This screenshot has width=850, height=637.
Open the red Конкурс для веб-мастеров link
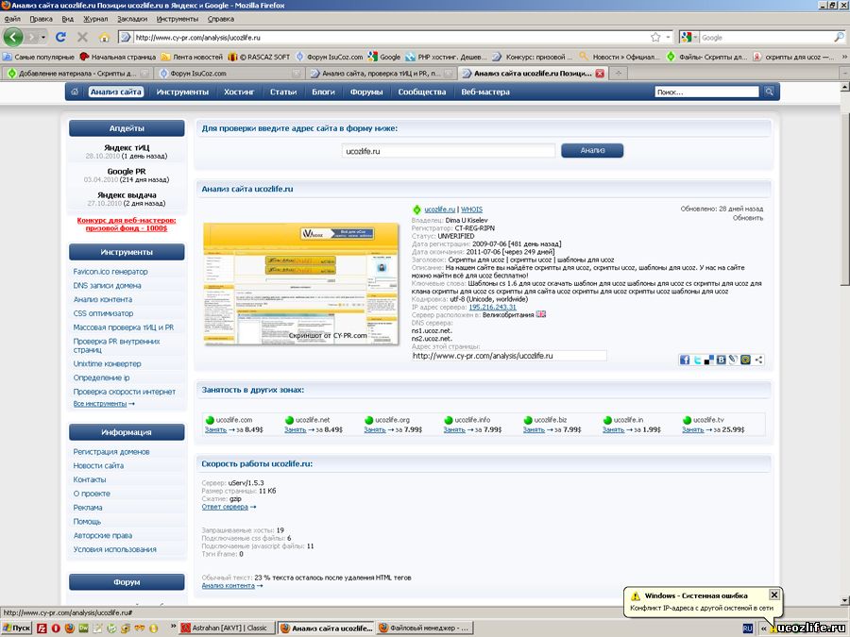(x=127, y=225)
